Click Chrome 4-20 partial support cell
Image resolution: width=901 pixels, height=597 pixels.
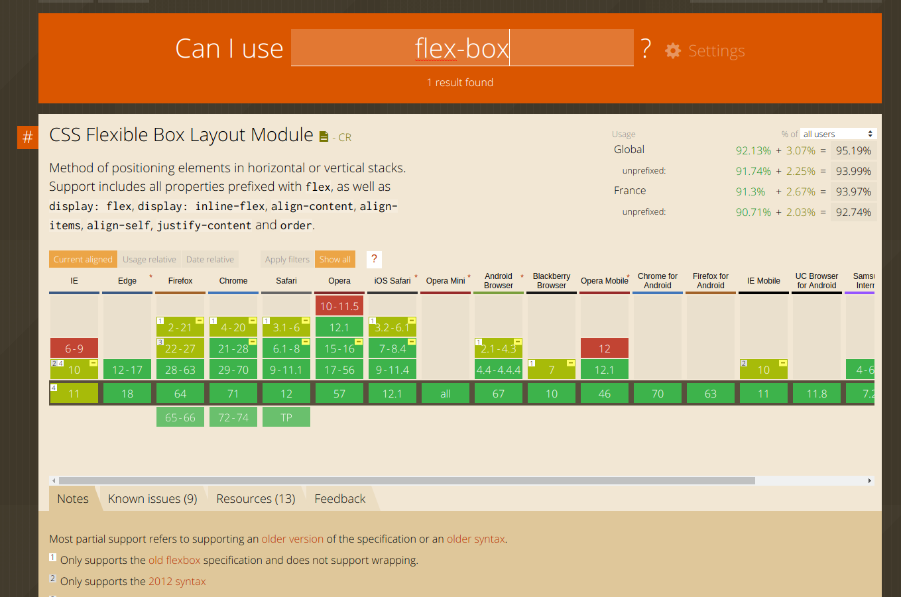click(233, 327)
